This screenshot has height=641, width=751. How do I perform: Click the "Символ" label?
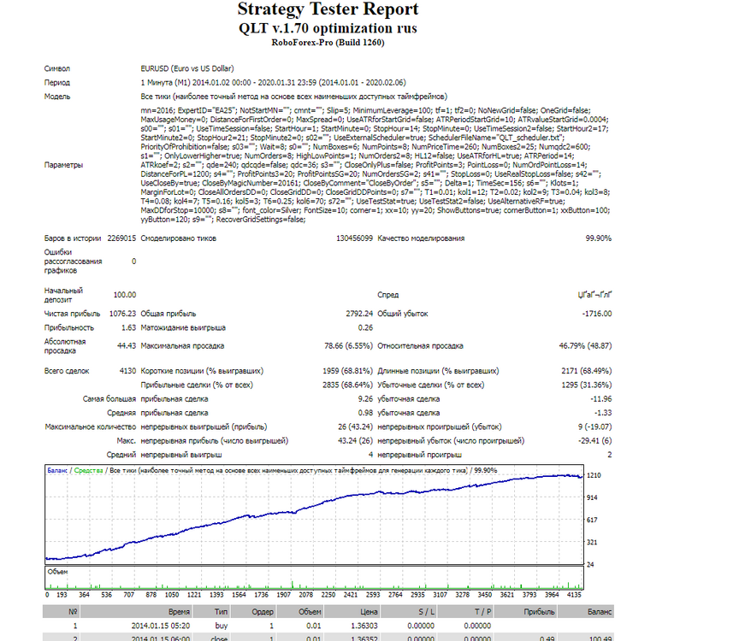click(57, 68)
